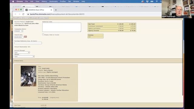Go forward using browser forward arrow

click(19, 14)
